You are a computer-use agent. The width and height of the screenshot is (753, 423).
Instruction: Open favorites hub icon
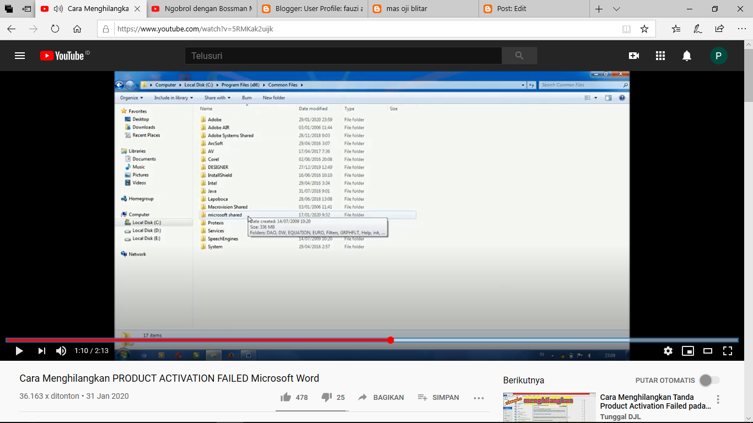tap(676, 29)
